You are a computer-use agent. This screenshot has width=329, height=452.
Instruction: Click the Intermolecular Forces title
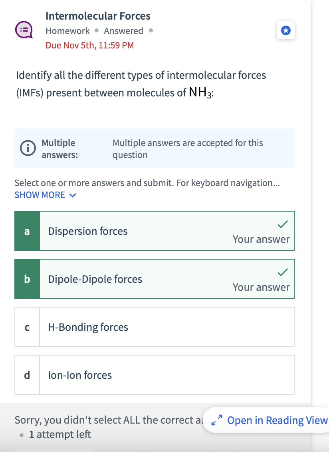pyautogui.click(x=98, y=16)
